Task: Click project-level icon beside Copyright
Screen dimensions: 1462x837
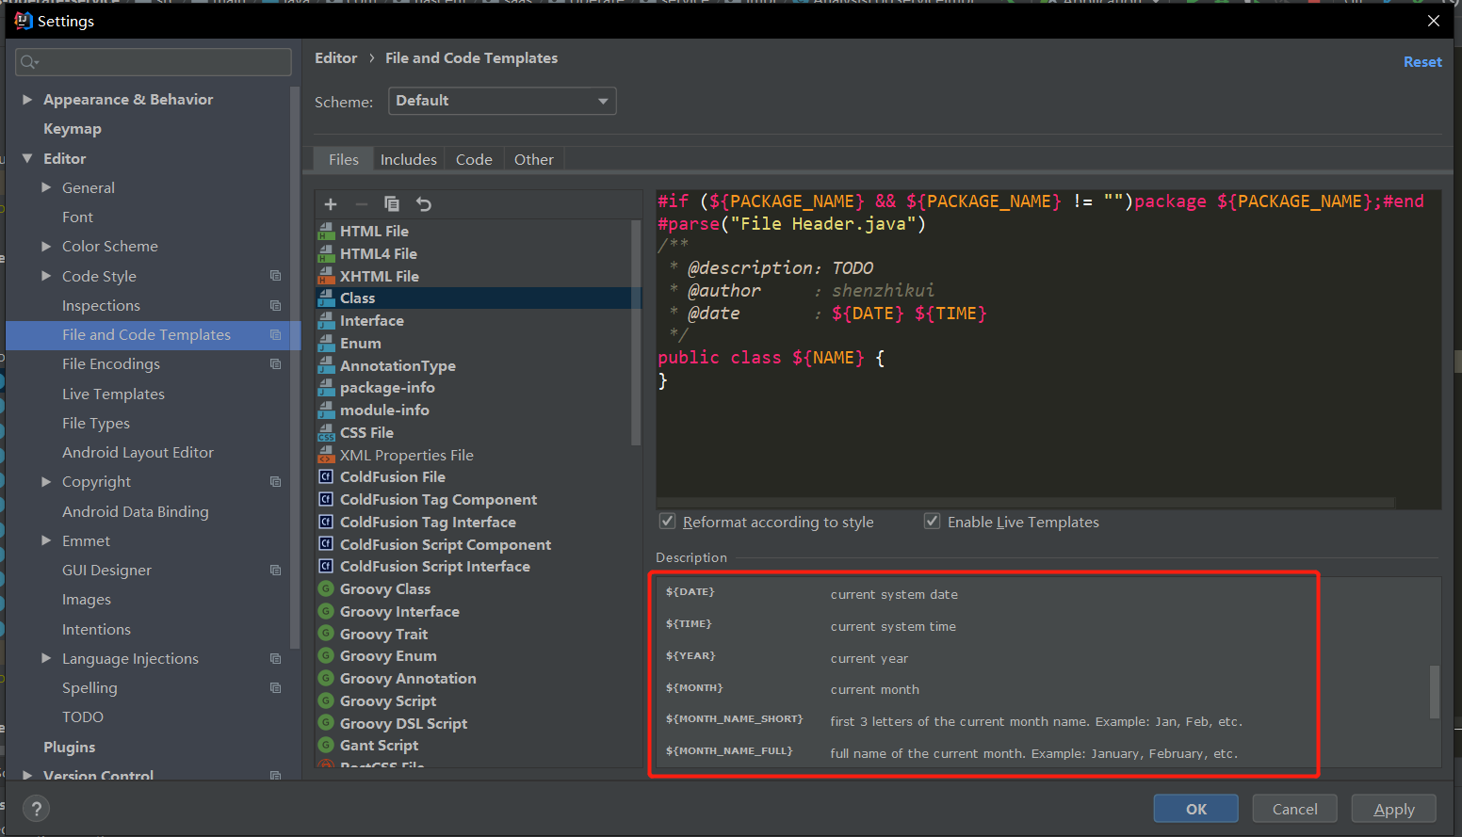Action: point(275,481)
